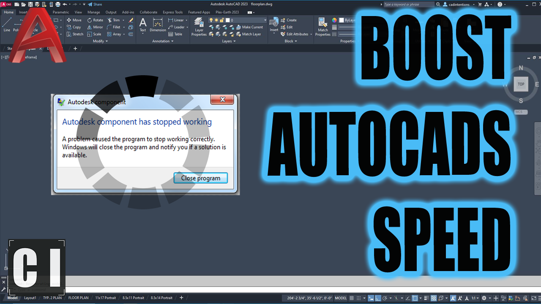This screenshot has width=541, height=304.
Task: Switch to FLOOR PLAN layout tab
Action: tap(78, 298)
